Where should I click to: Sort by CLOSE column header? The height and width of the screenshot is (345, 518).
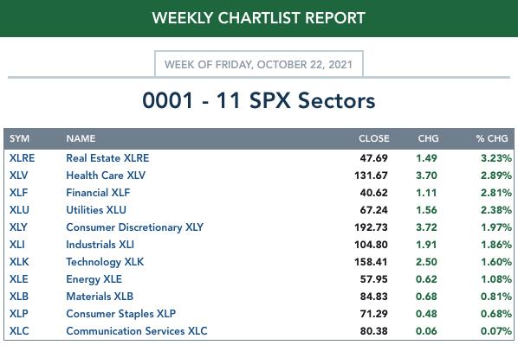pyautogui.click(x=374, y=138)
